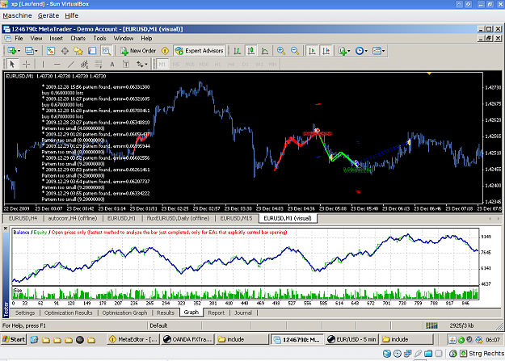The height and width of the screenshot is (361, 505).
Task: Switch the chart to line chart mode
Action: click(265, 51)
